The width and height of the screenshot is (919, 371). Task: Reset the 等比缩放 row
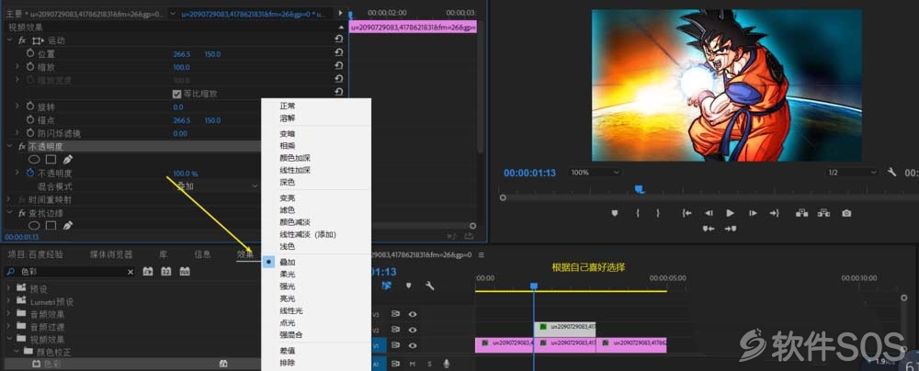339,93
